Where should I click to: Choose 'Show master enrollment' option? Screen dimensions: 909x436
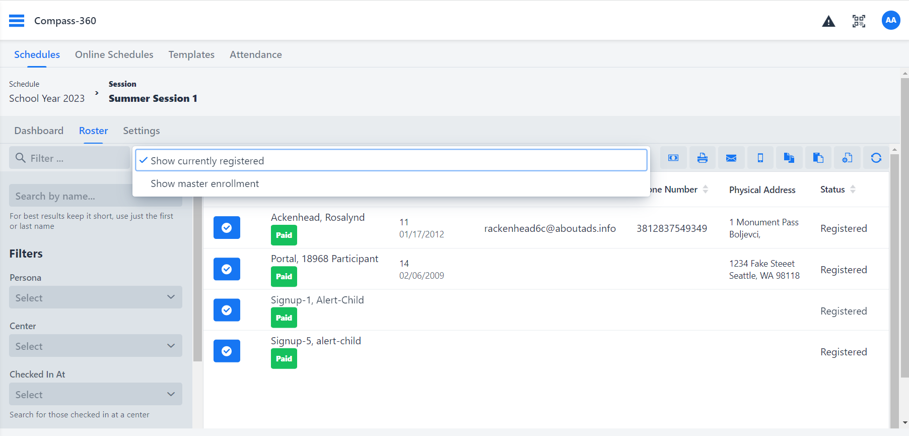click(205, 184)
